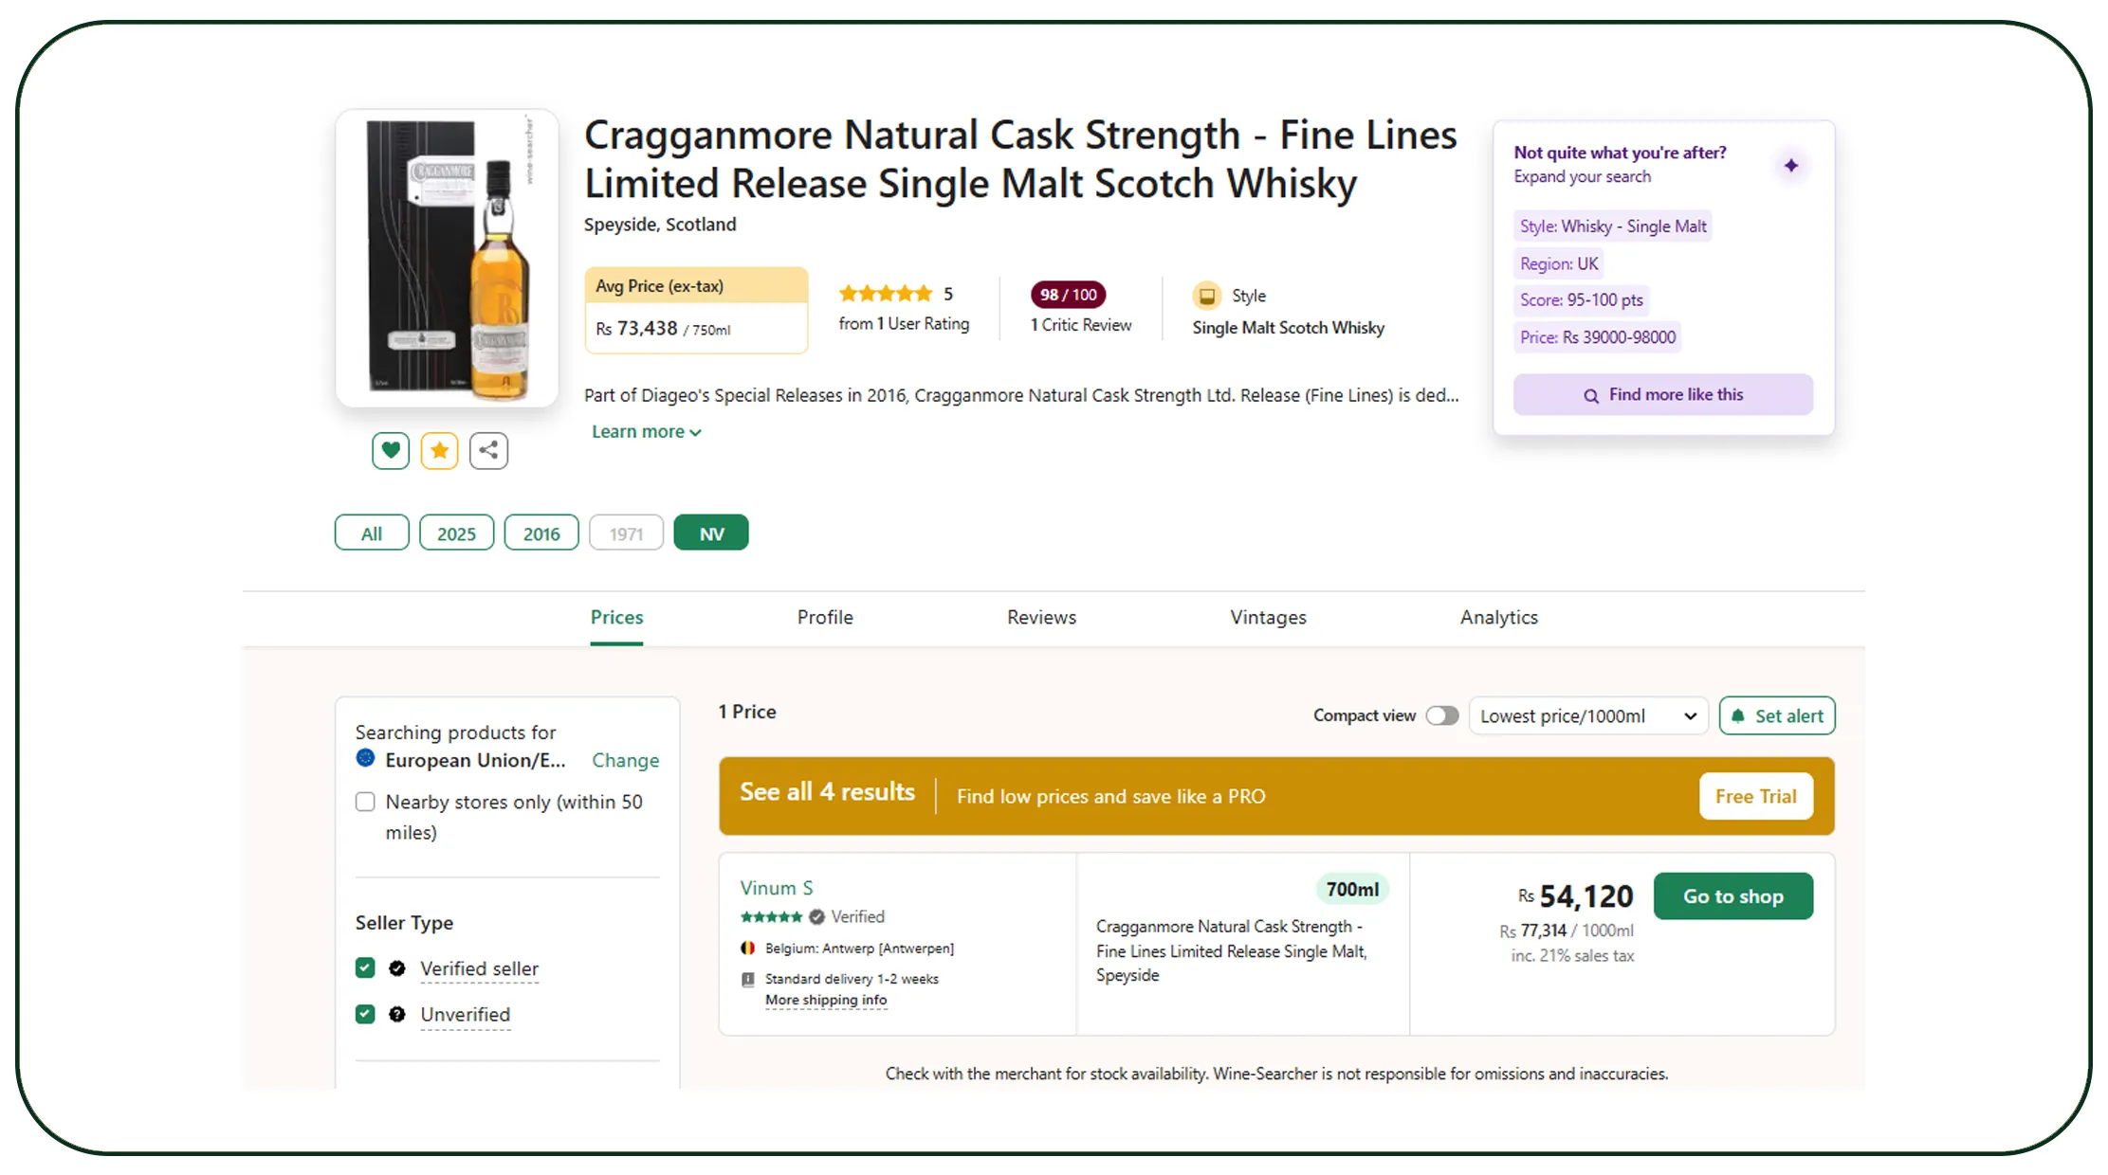
Task: Click Find more like this button
Action: click(1662, 394)
